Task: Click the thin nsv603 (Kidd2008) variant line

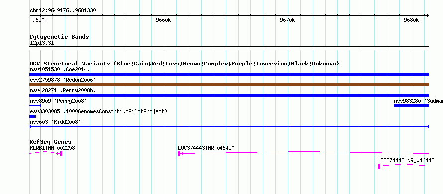Action: click(229, 127)
